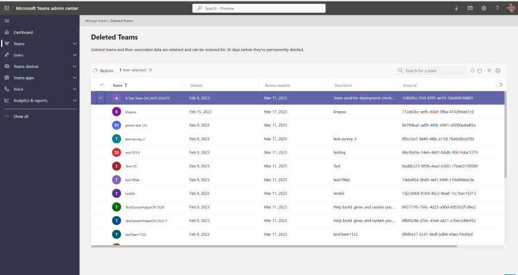Click Feb 15, 2023 deleted date for khayuu

point(200,112)
